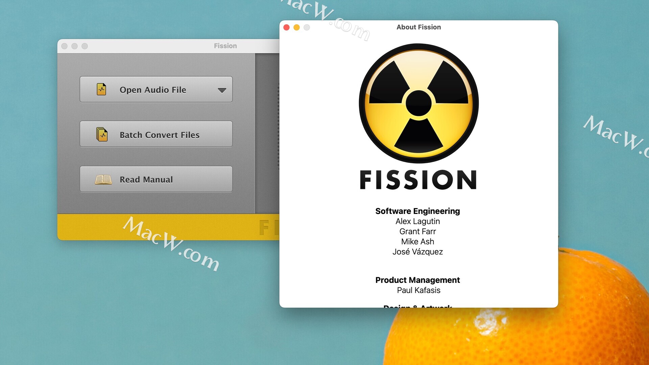Close the About Fission window
Viewport: 649px width, 365px height.
[286, 27]
